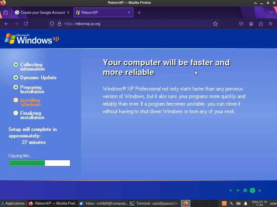
Task: Open the Applications menu in taskbar
Action: 14,203
